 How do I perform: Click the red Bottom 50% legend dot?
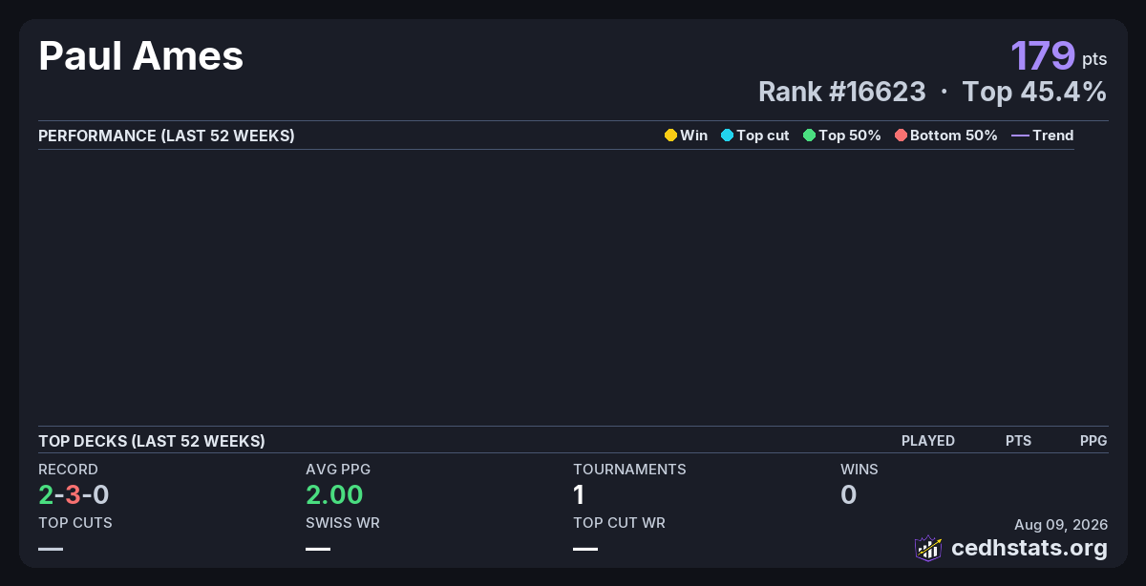pyautogui.click(x=901, y=136)
